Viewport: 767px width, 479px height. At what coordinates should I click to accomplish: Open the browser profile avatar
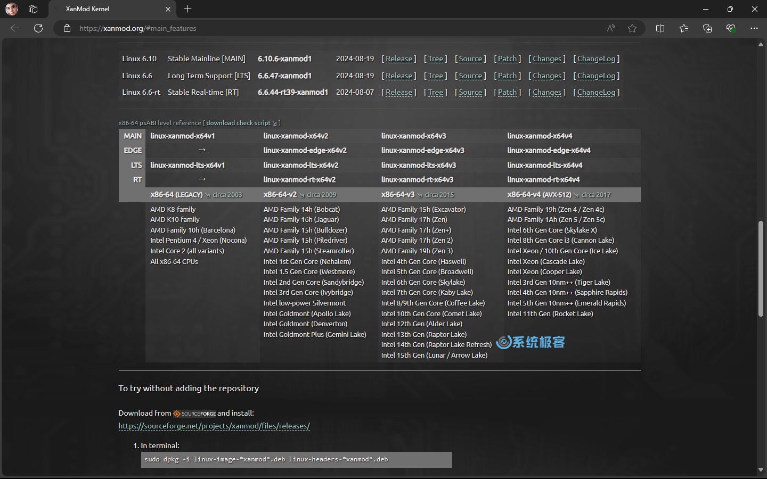click(x=12, y=9)
